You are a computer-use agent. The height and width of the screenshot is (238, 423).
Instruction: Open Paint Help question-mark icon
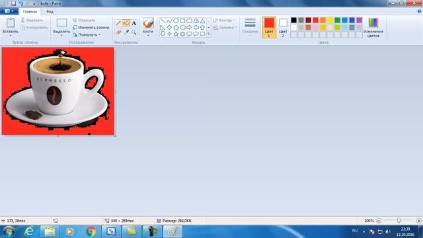(x=419, y=11)
